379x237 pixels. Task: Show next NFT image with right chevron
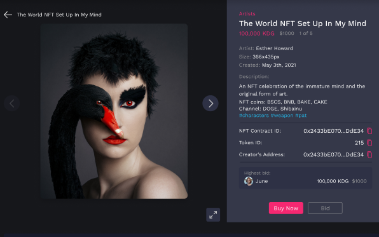point(210,104)
